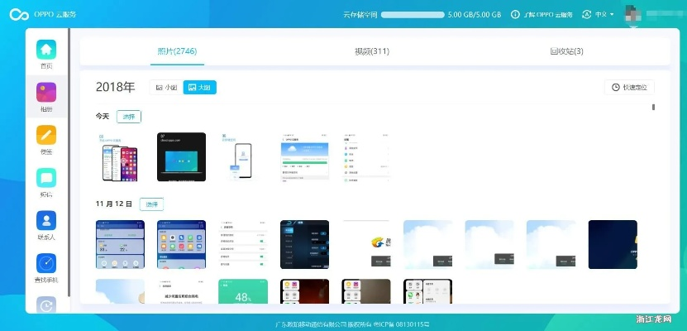Select the 照片(2746) photos tab
The image size is (687, 331).
(178, 51)
